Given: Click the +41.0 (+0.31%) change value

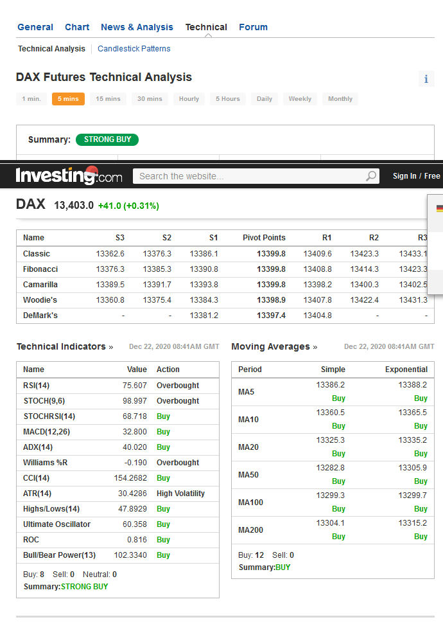Looking at the screenshot, I should pyautogui.click(x=128, y=206).
